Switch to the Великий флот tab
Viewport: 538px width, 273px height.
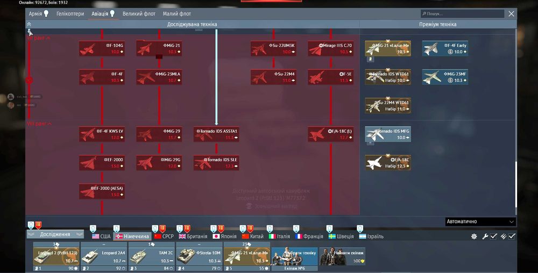pos(139,13)
